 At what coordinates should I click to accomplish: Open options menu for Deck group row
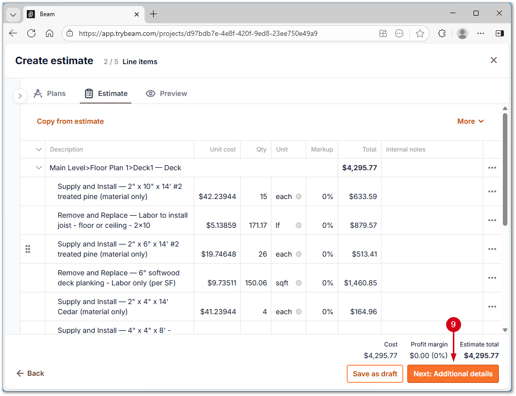492,168
